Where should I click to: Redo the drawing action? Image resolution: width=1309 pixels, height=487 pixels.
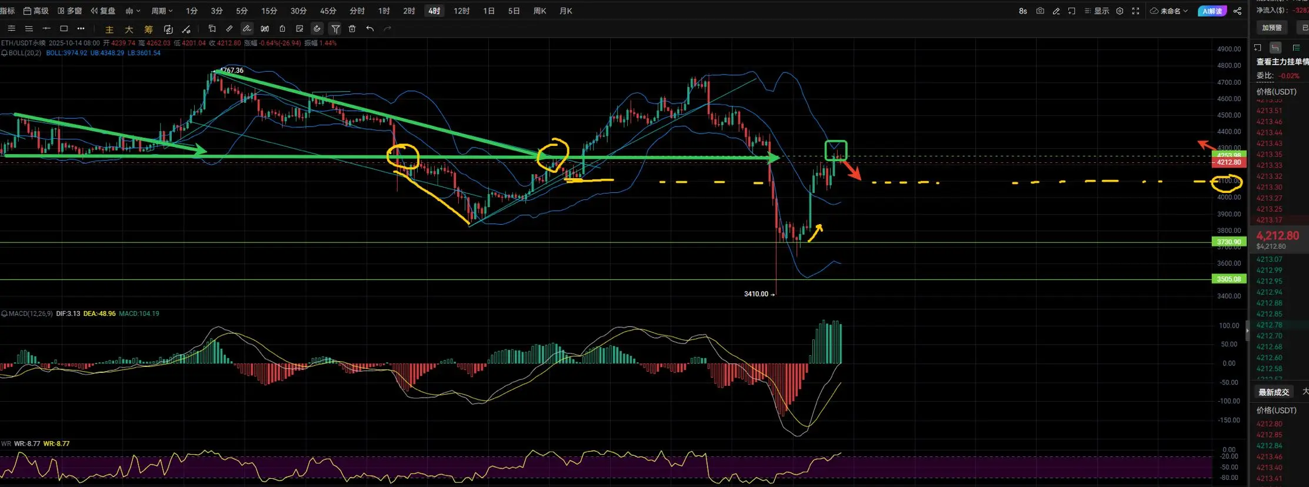tap(387, 28)
